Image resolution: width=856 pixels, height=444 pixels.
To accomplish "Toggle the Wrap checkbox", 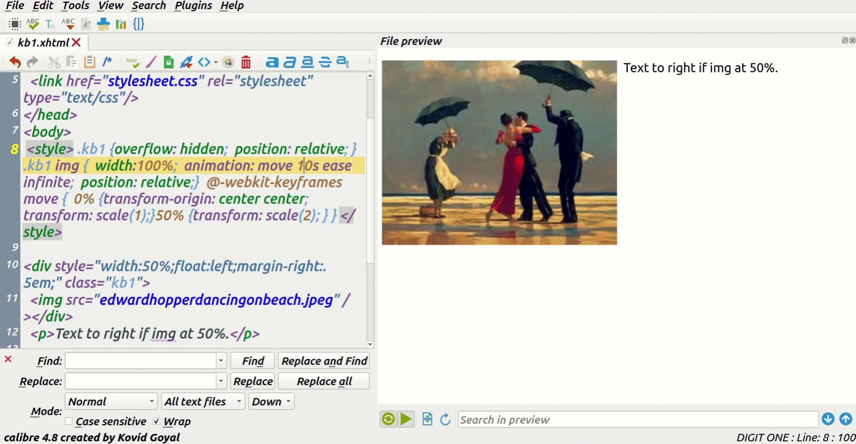I will point(157,422).
